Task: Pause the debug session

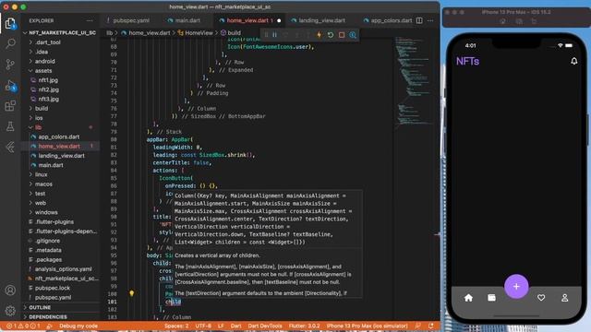Action: coord(275,35)
